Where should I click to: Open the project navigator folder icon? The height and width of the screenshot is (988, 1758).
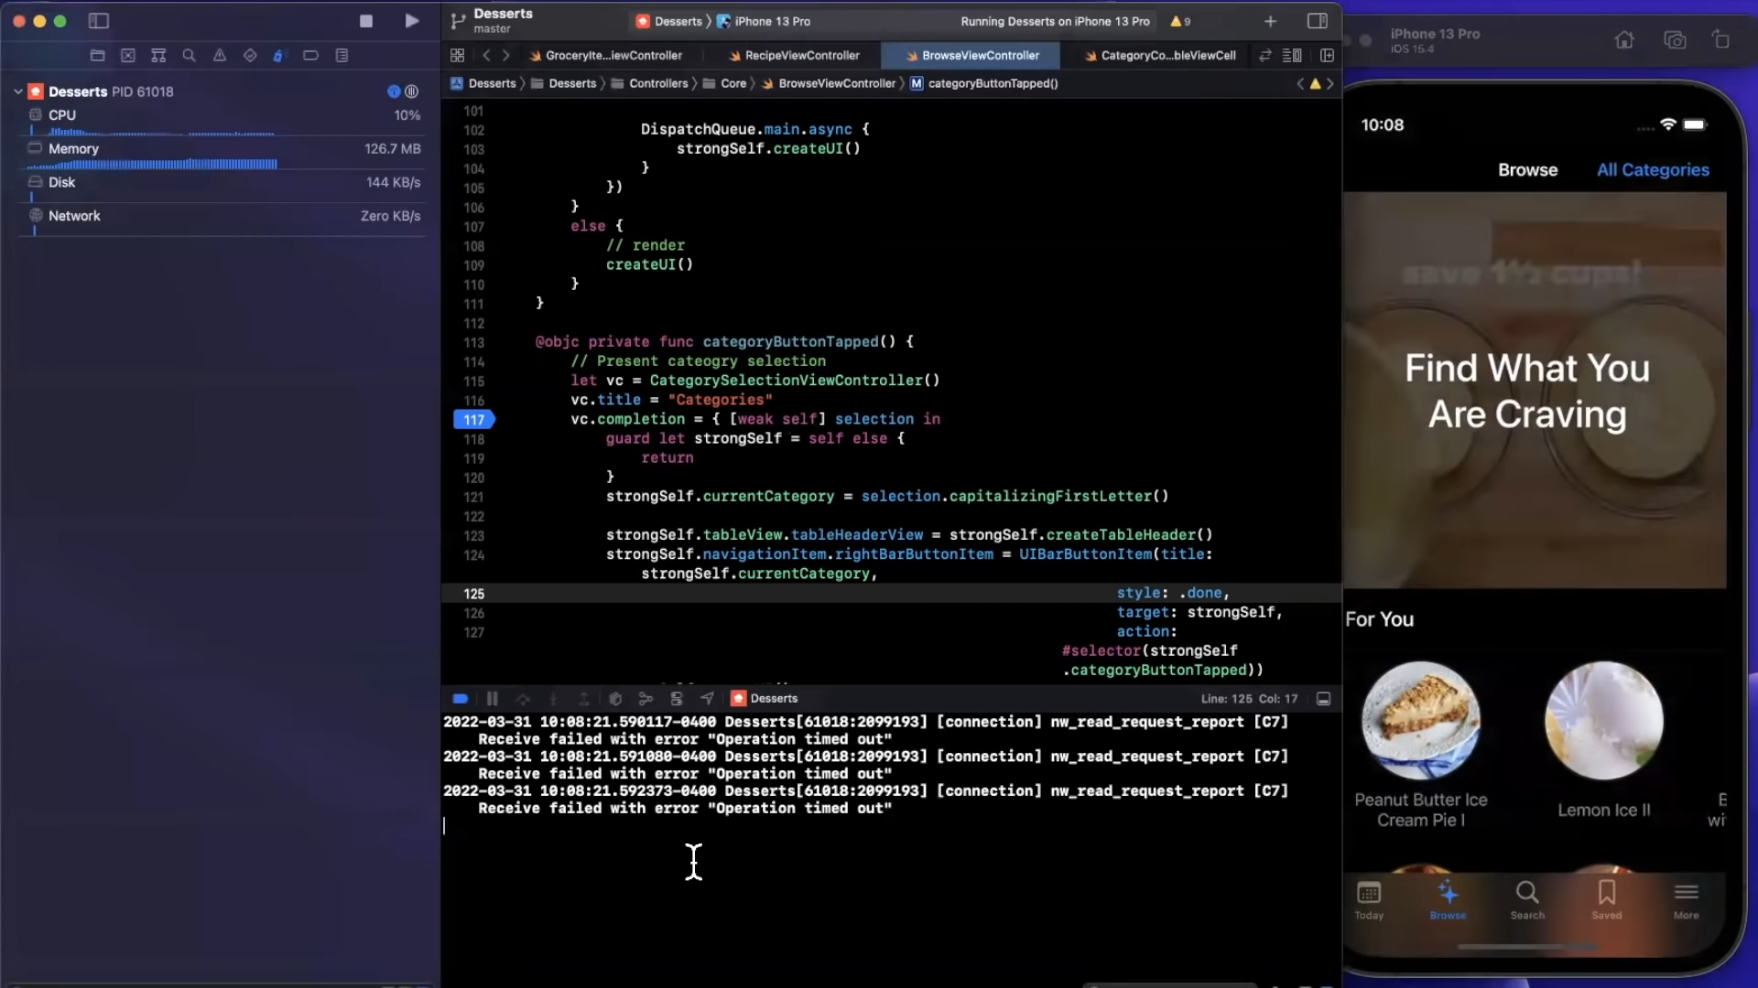98,56
